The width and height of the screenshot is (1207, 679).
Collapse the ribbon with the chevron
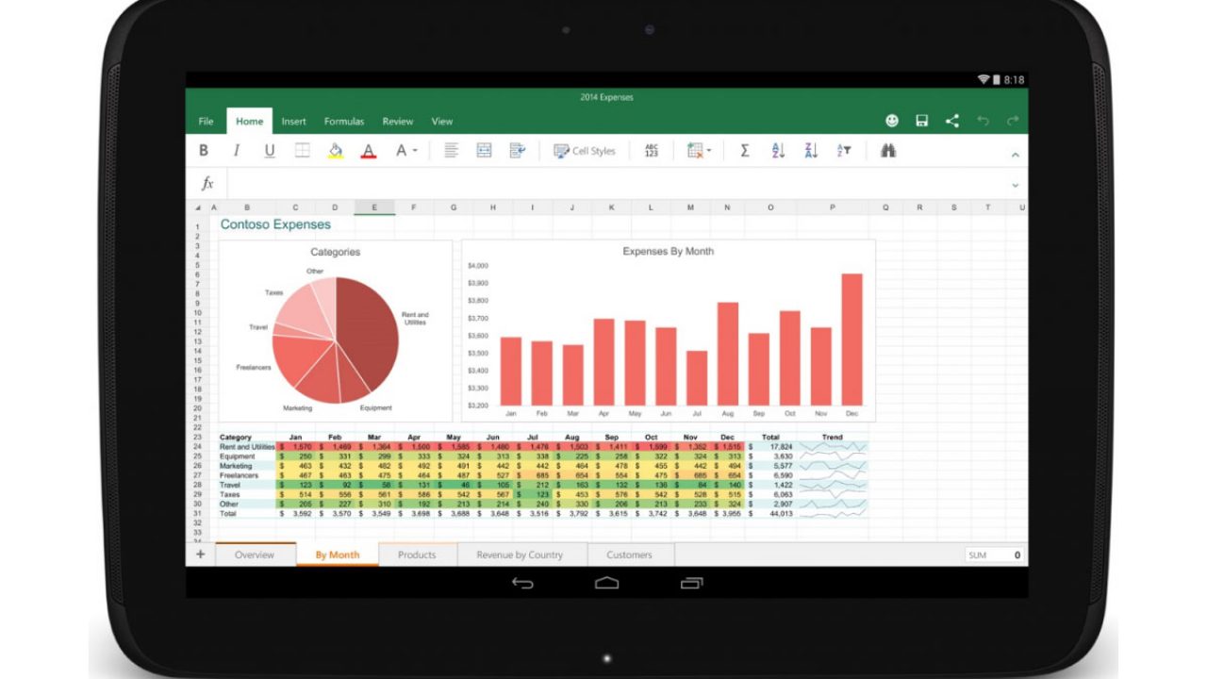coord(1016,155)
